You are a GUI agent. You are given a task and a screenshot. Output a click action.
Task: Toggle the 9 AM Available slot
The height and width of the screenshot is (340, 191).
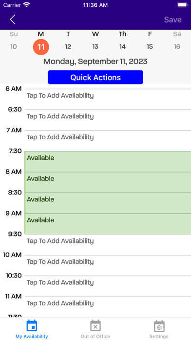pos(108,224)
